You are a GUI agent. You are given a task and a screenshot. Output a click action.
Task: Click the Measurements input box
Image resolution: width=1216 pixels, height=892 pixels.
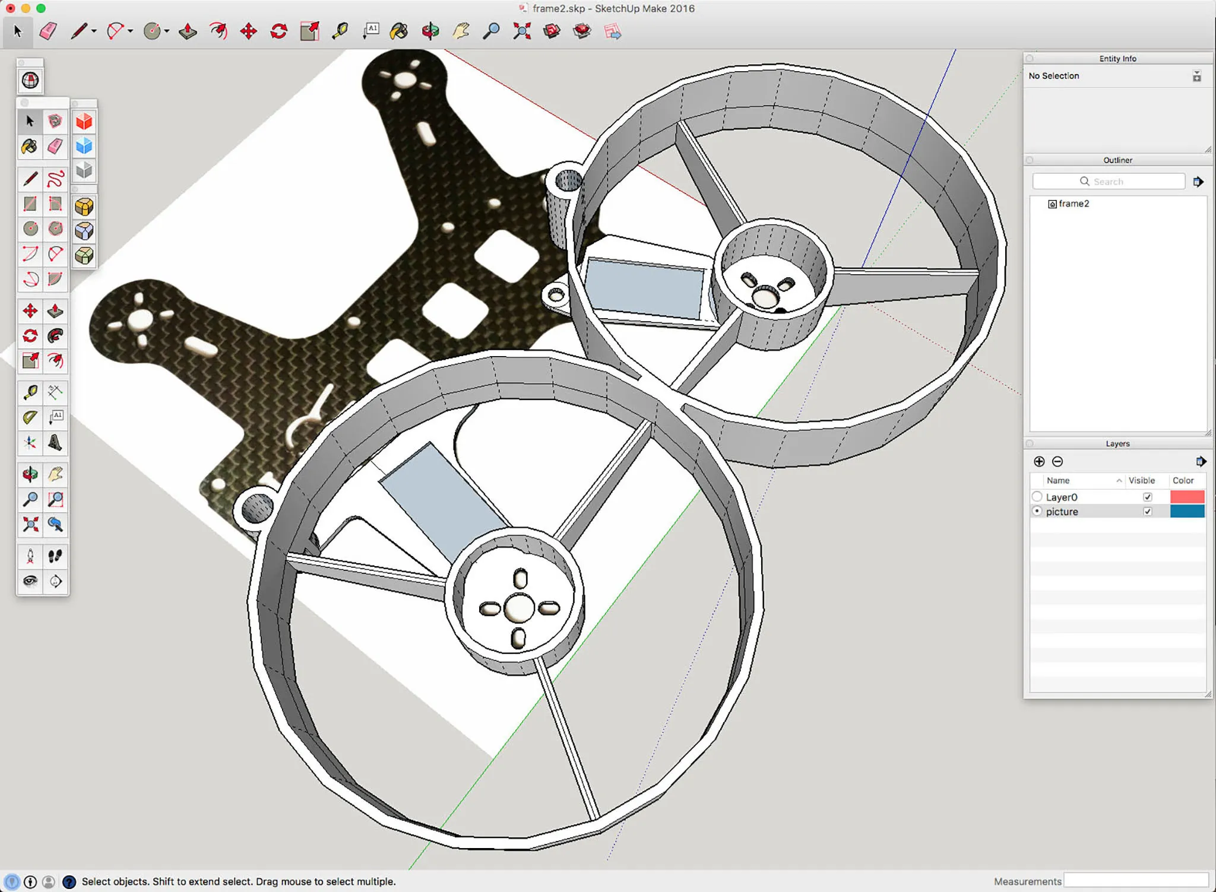click(1135, 880)
